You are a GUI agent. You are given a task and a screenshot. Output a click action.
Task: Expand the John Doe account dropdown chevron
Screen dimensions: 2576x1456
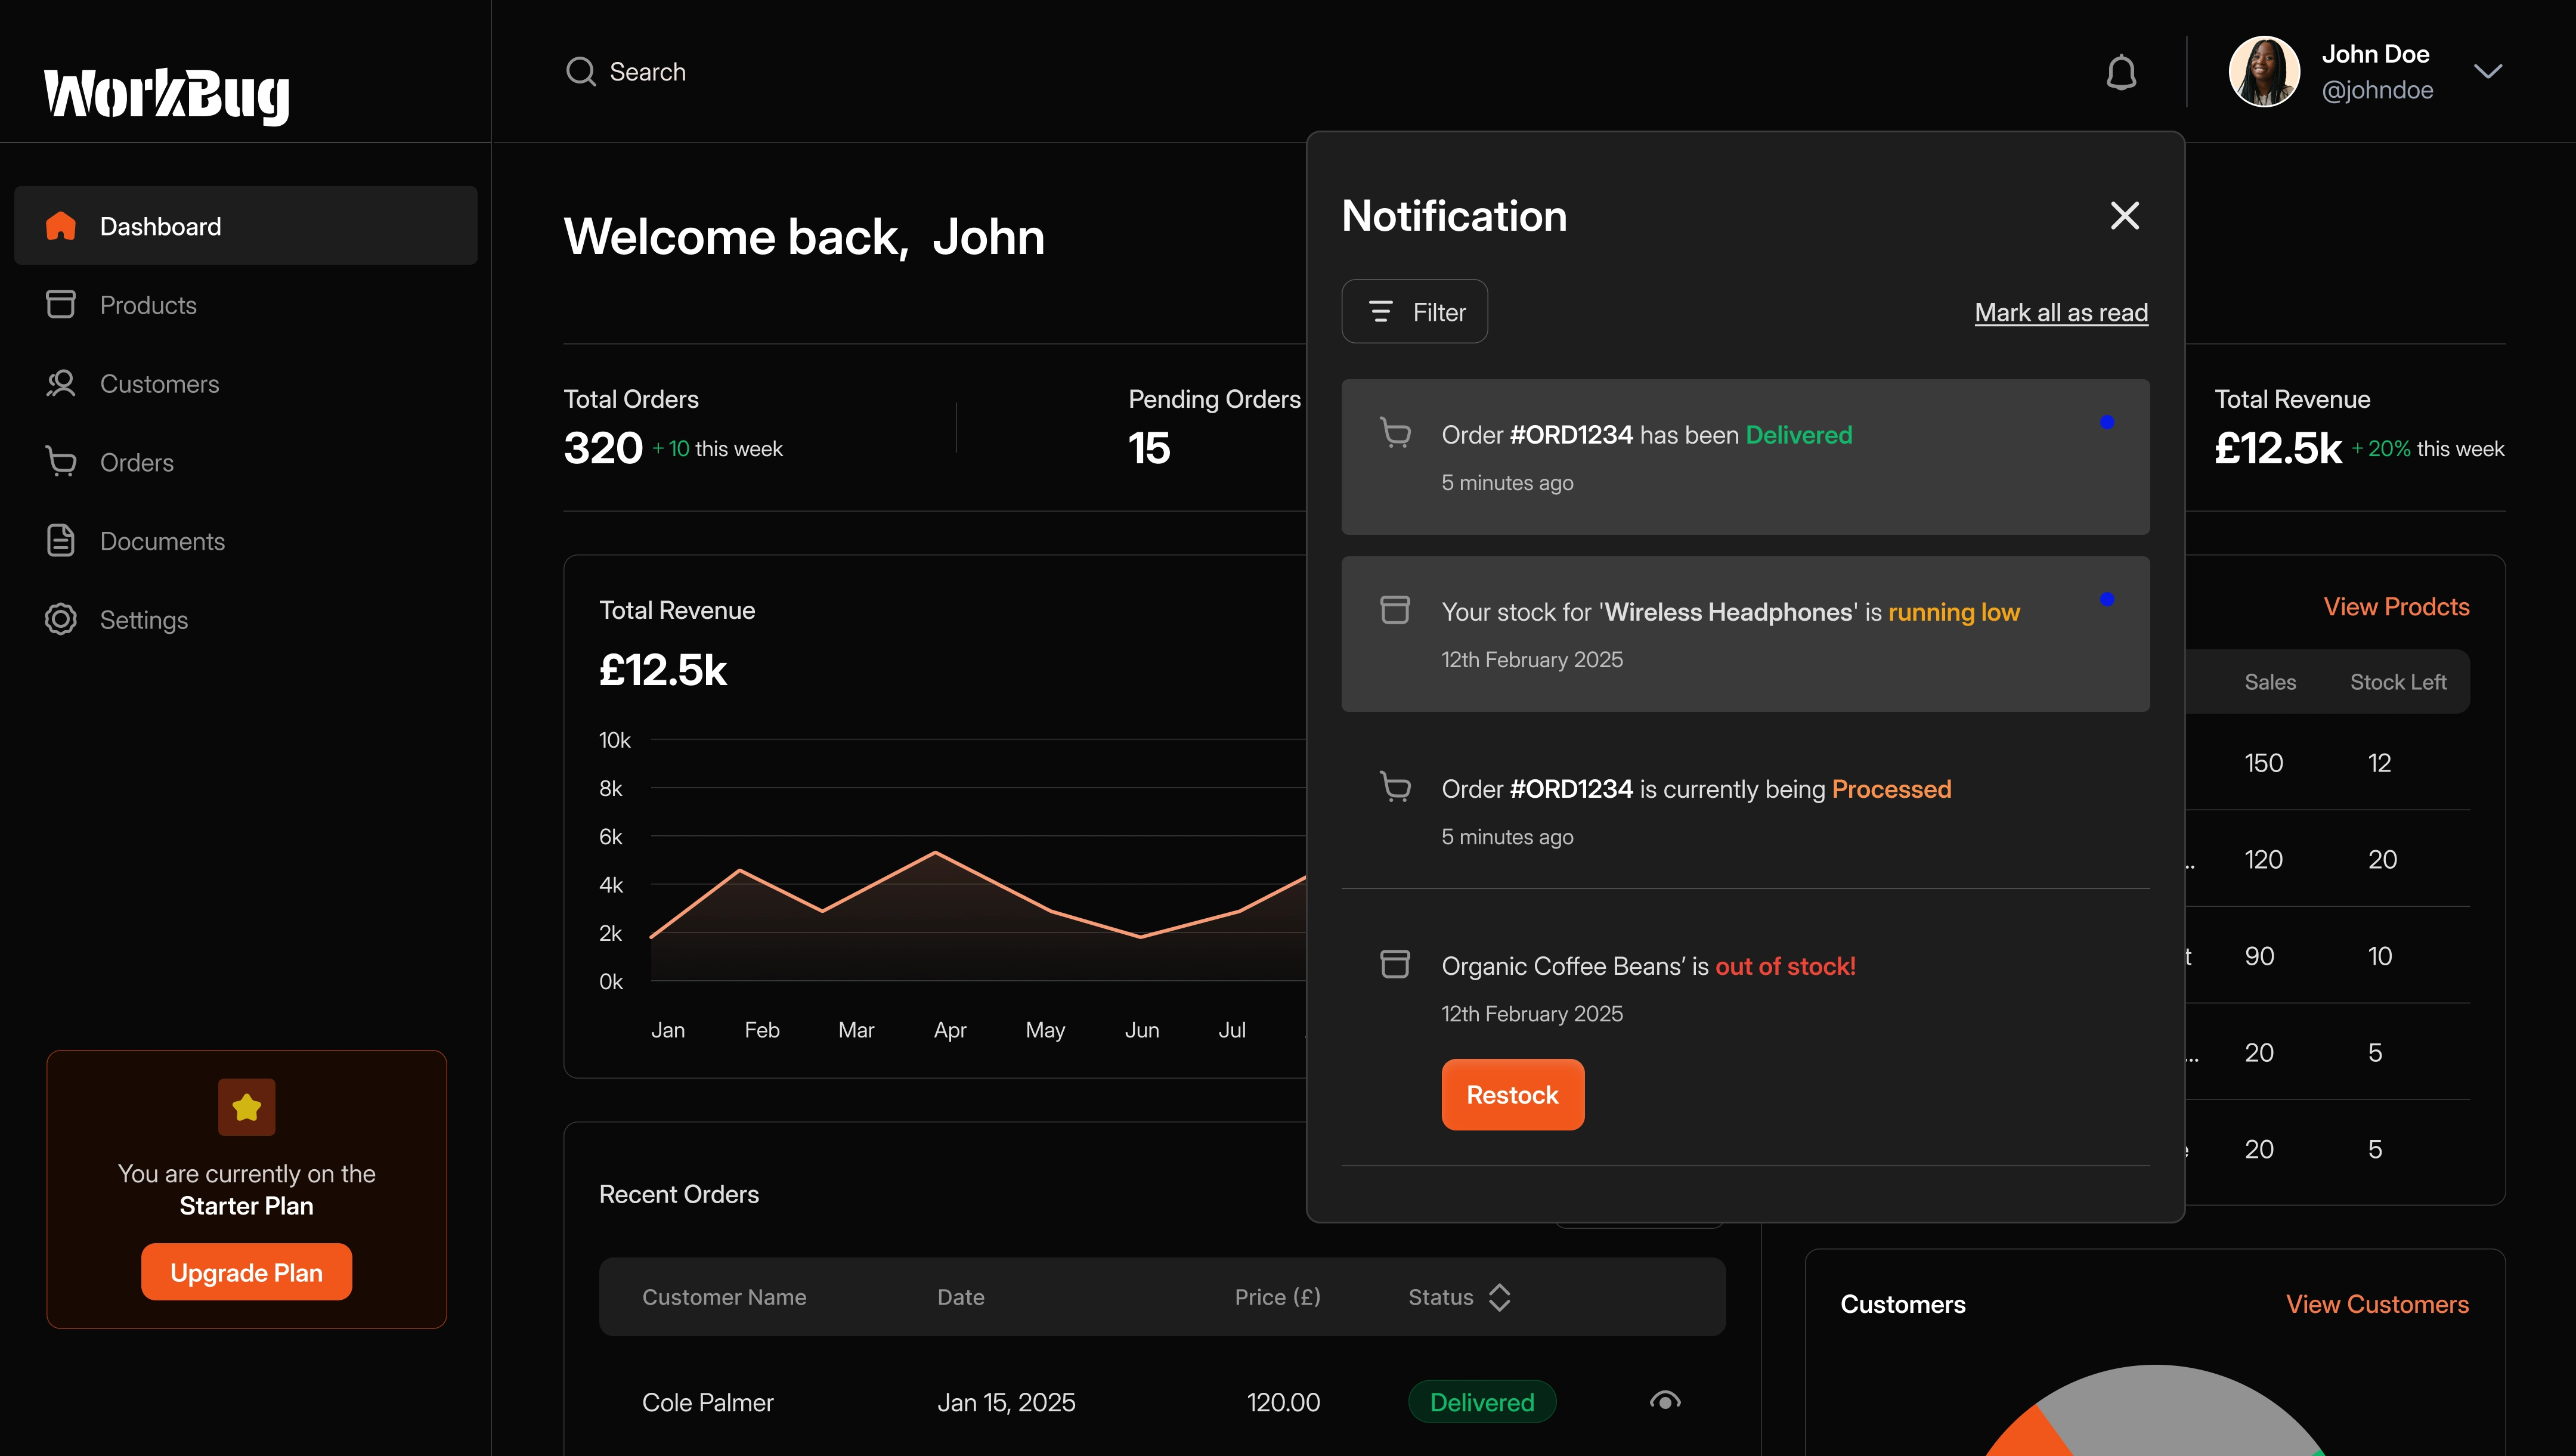tap(2487, 71)
